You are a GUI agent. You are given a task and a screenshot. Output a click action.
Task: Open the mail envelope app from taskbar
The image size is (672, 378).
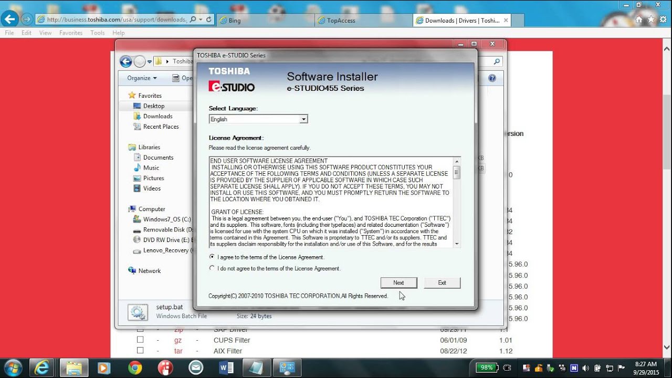[196, 367]
